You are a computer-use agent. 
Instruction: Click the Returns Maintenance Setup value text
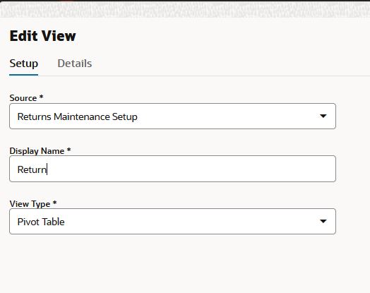tap(78, 116)
